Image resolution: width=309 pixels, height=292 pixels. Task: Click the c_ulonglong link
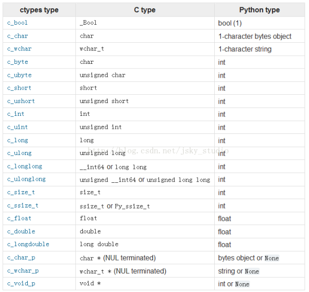click(26, 179)
